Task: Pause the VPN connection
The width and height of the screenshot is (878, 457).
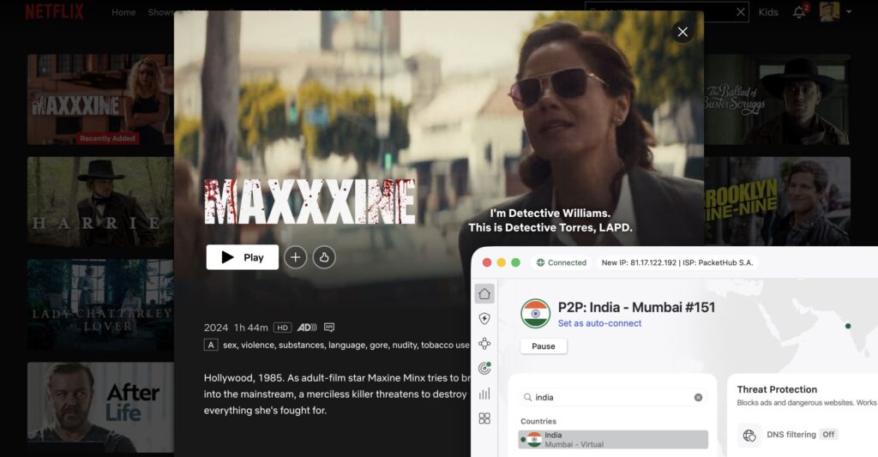Action: coord(544,346)
